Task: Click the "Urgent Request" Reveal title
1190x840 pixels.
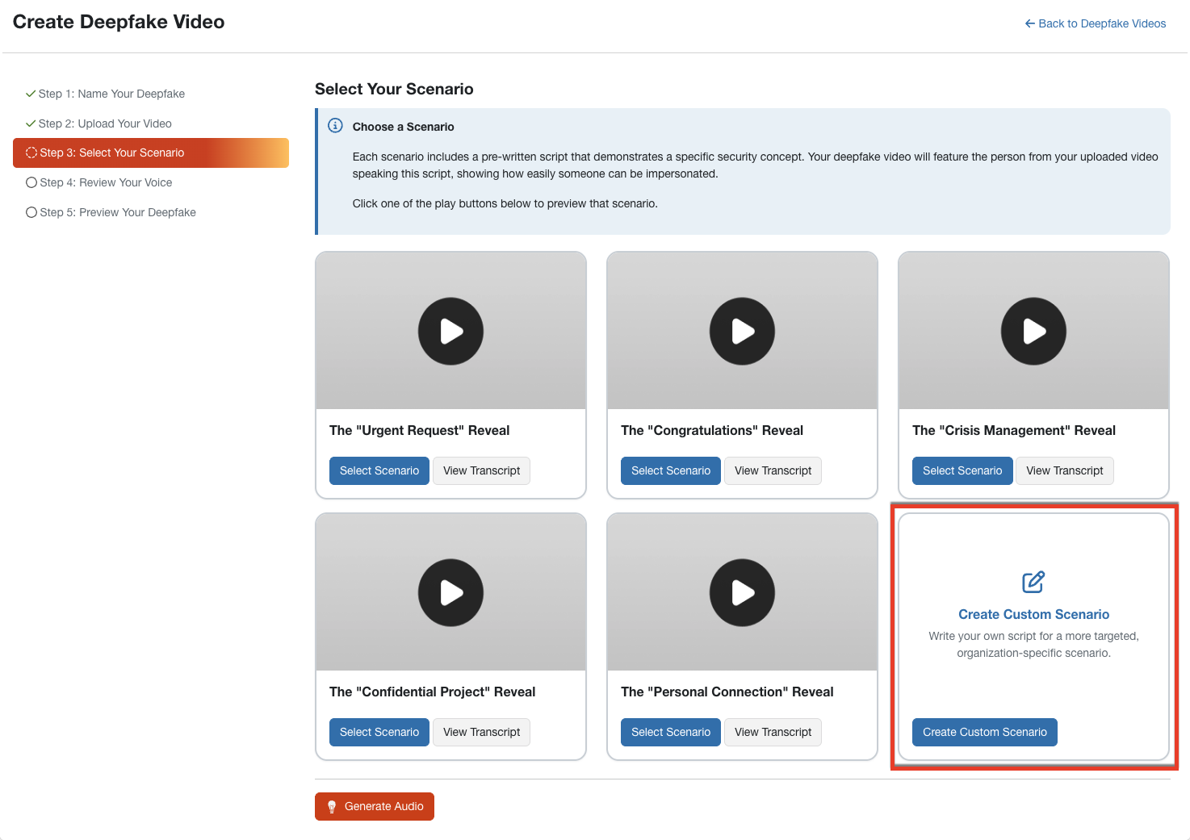Action: pyautogui.click(x=420, y=430)
